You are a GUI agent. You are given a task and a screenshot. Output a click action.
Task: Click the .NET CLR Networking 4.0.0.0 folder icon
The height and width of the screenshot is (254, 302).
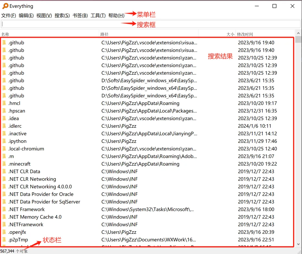pyautogui.click(x=4, y=187)
